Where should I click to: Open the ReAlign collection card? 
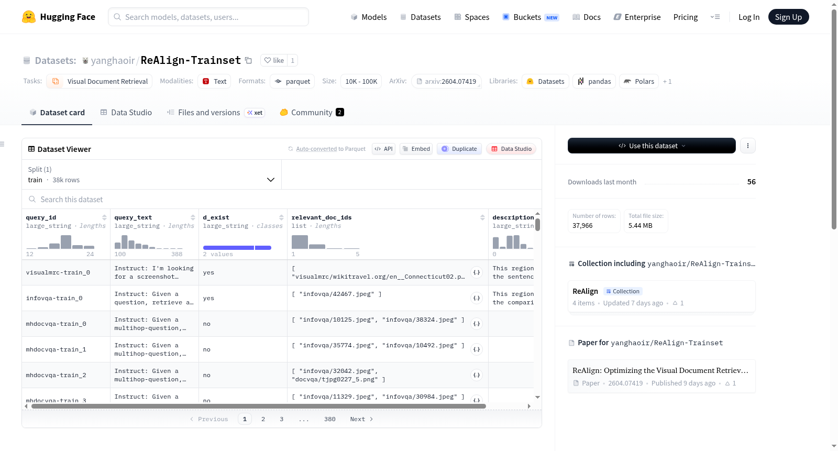click(661, 296)
